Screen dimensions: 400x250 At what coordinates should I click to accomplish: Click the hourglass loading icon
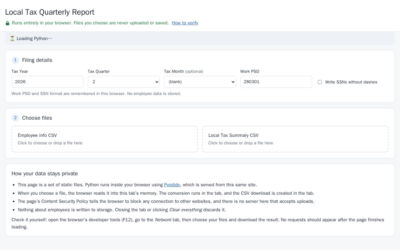point(12,38)
